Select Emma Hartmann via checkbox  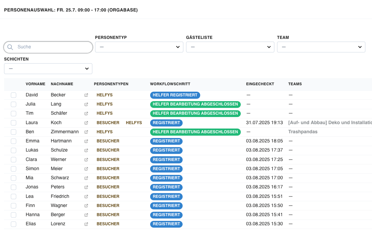point(14,141)
